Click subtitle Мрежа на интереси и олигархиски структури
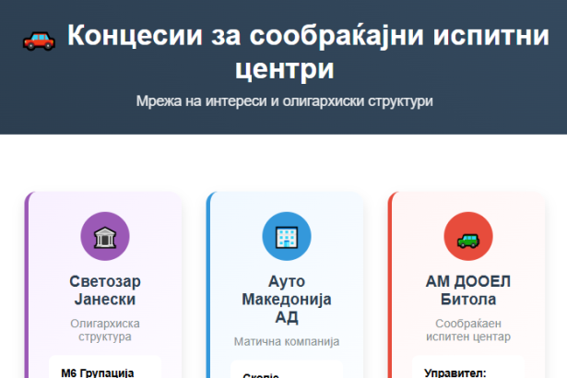Screen dimensions: 567x378 [284, 100]
